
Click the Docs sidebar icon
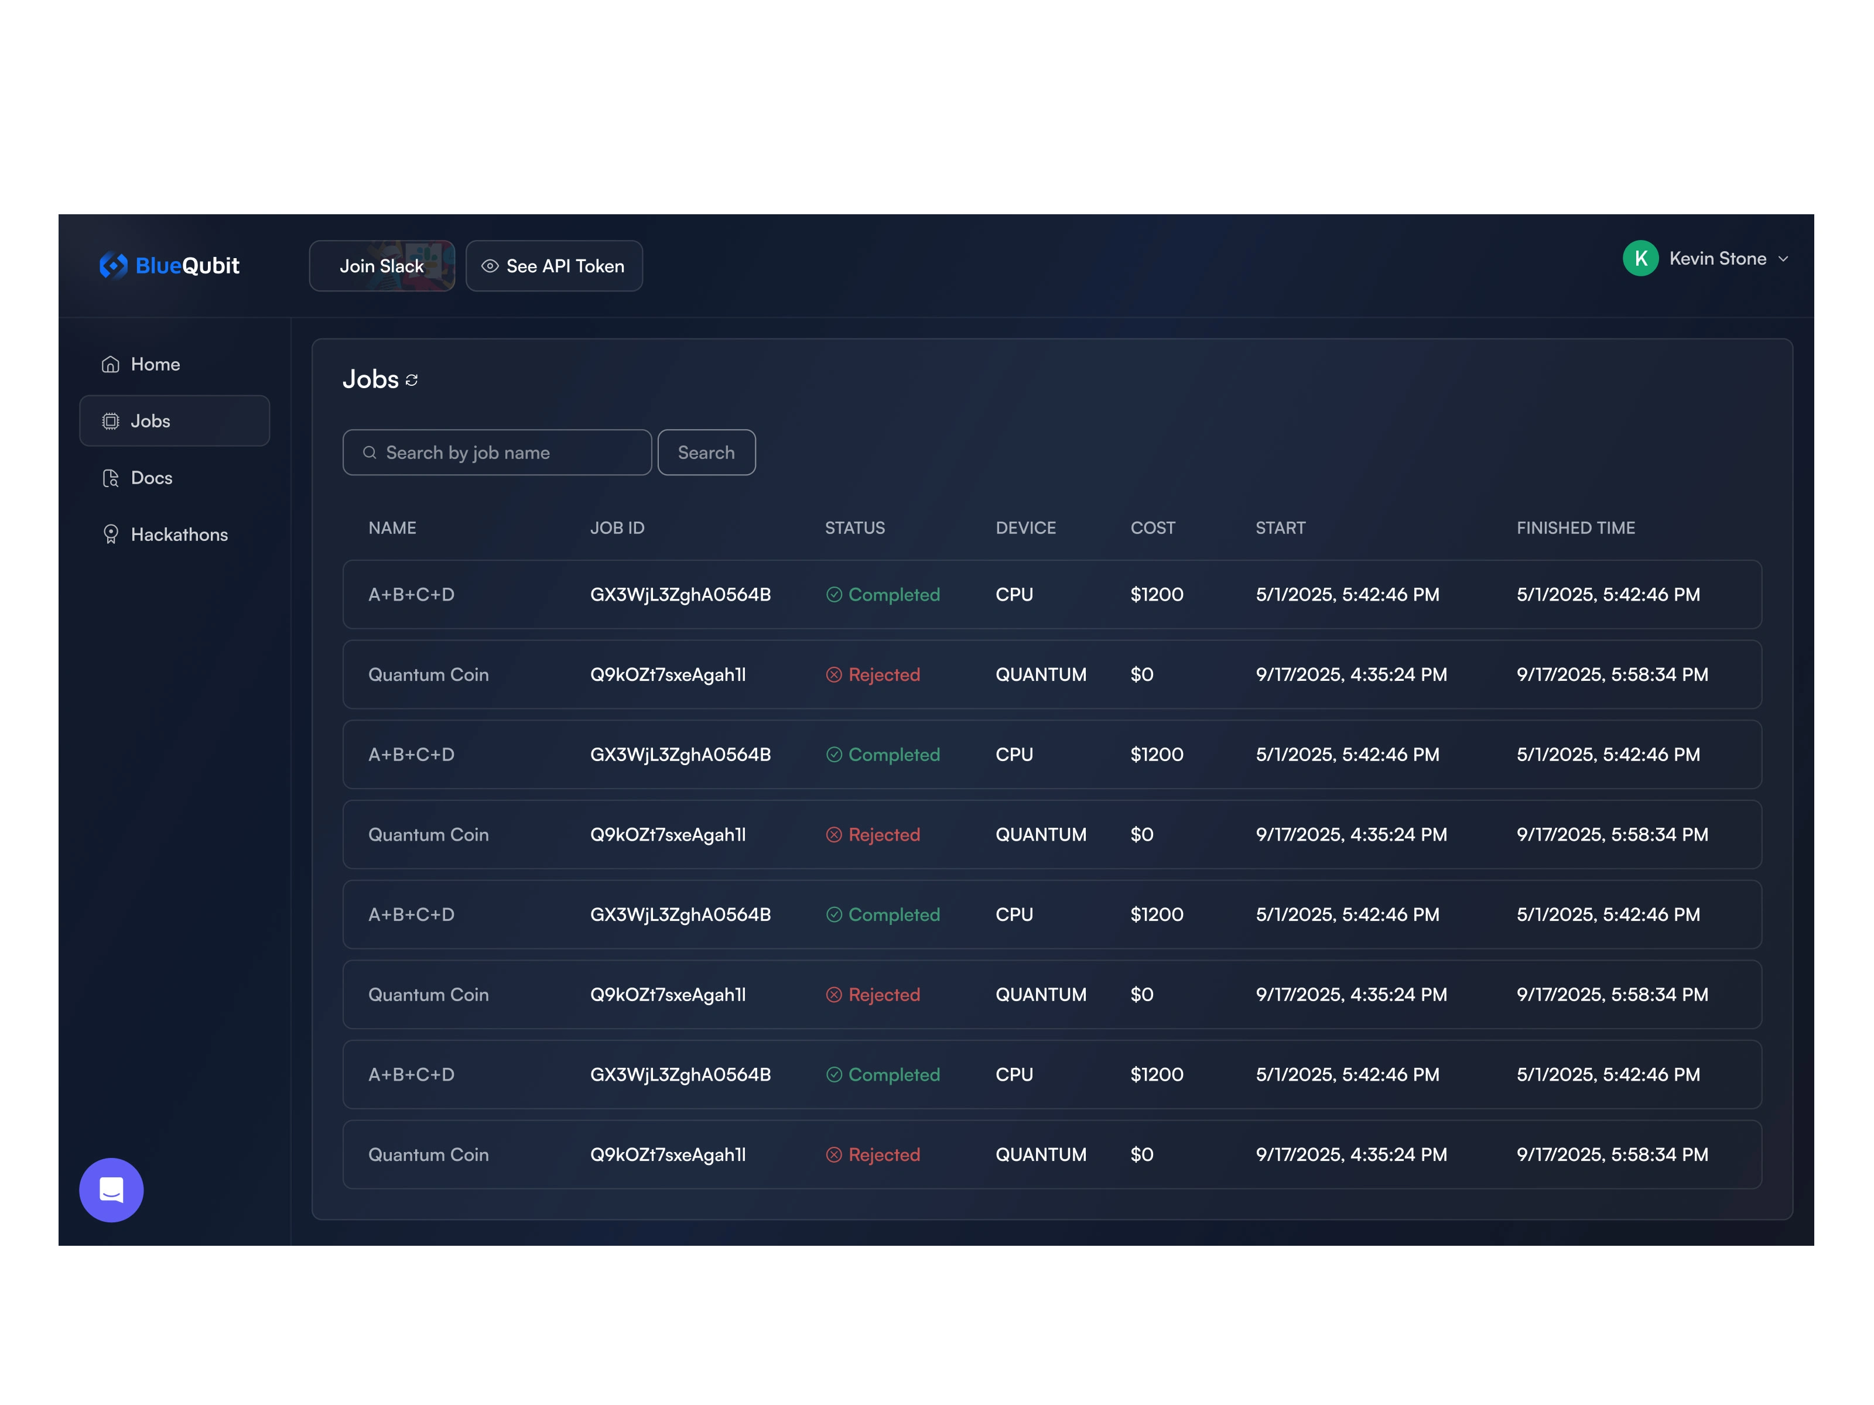tap(110, 478)
